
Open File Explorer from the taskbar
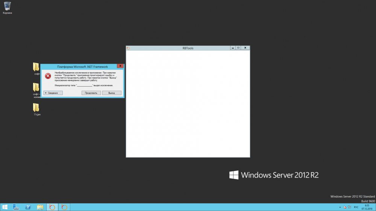[x=40, y=207]
